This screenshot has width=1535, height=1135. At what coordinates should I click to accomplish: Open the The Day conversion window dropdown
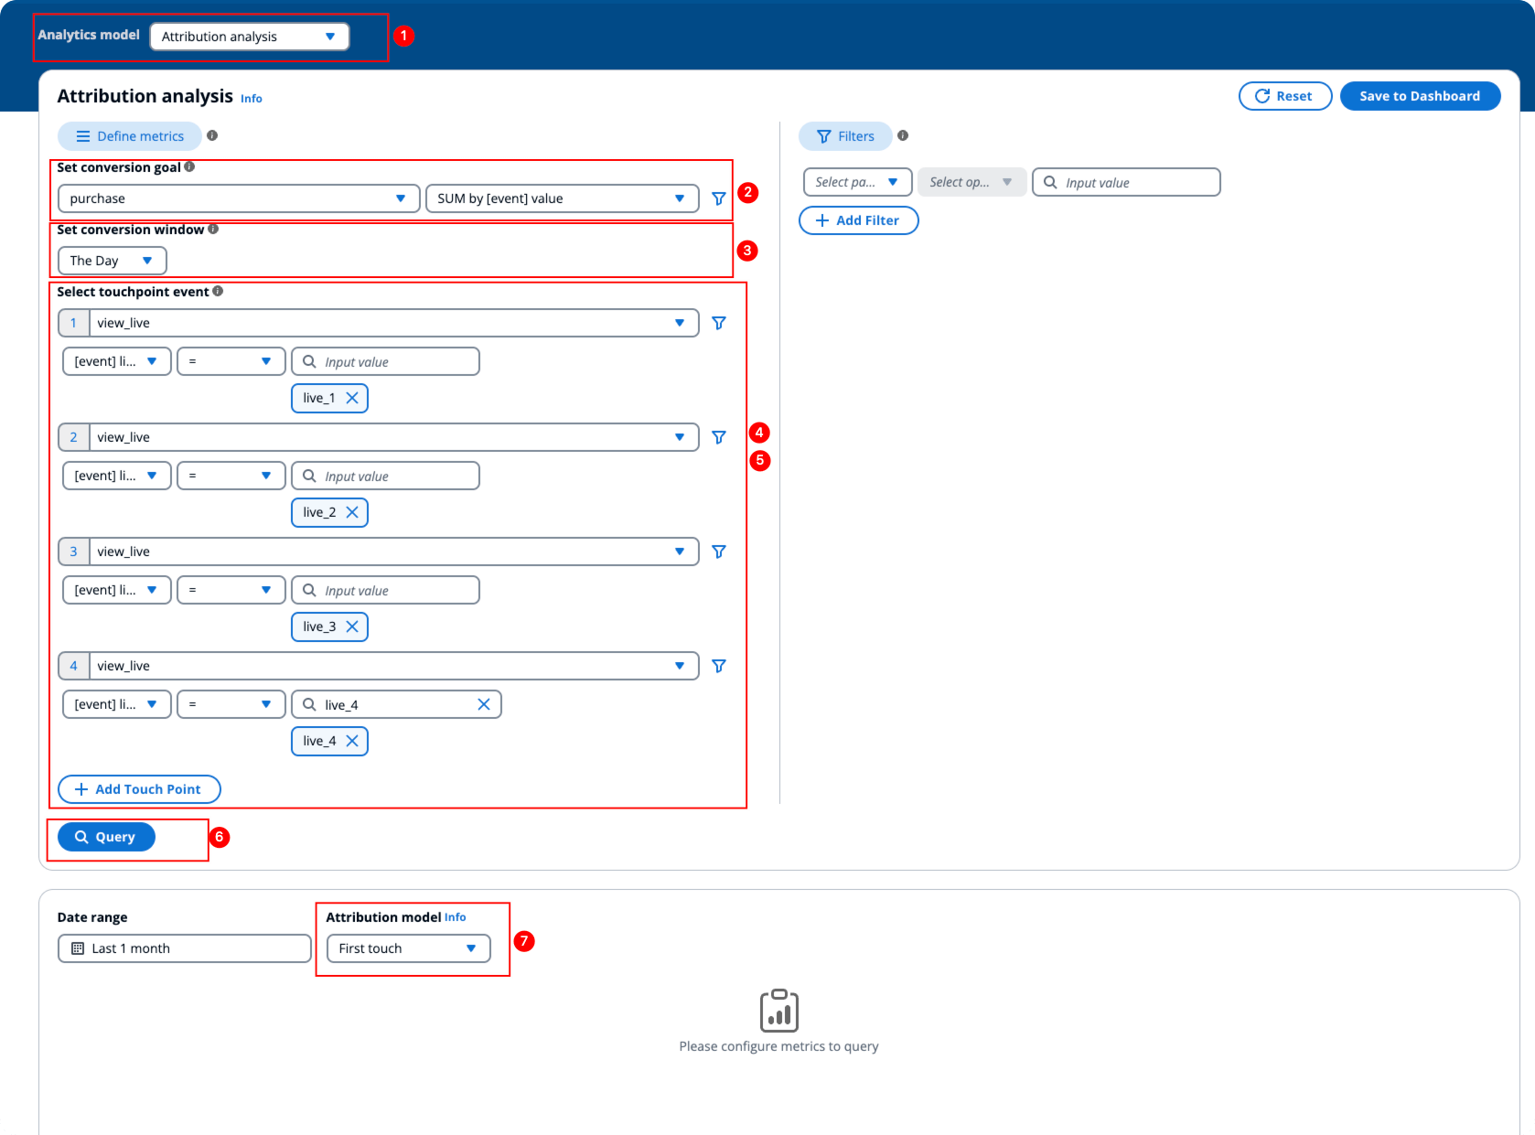112,261
